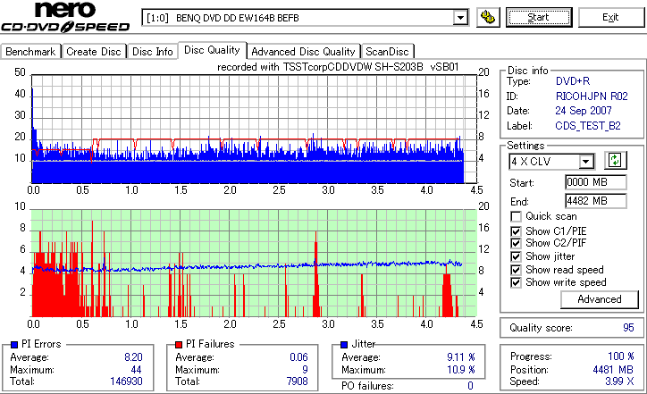Viewport: 647px width, 394px height.
Task: Switch to the Benchmark tab
Action: pyautogui.click(x=30, y=52)
